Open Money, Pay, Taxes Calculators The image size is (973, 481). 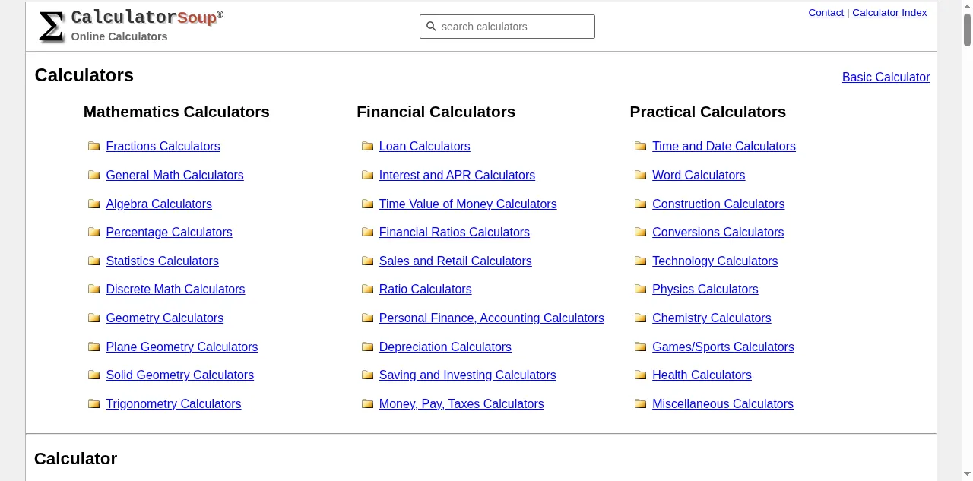point(461,403)
